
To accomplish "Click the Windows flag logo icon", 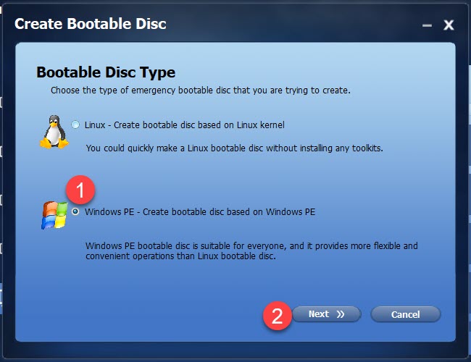I will click(x=54, y=215).
